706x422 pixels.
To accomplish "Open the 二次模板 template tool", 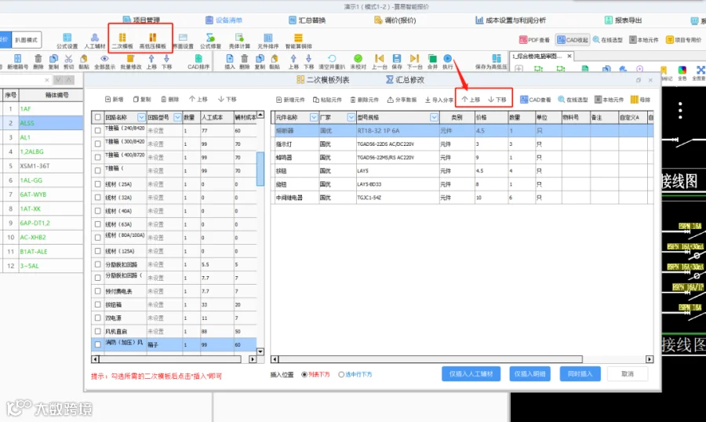I will tap(122, 41).
